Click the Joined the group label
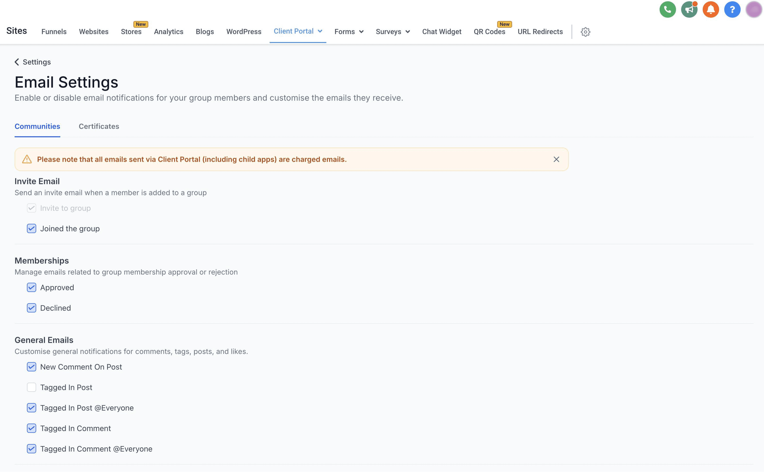The width and height of the screenshot is (764, 472). click(70, 229)
